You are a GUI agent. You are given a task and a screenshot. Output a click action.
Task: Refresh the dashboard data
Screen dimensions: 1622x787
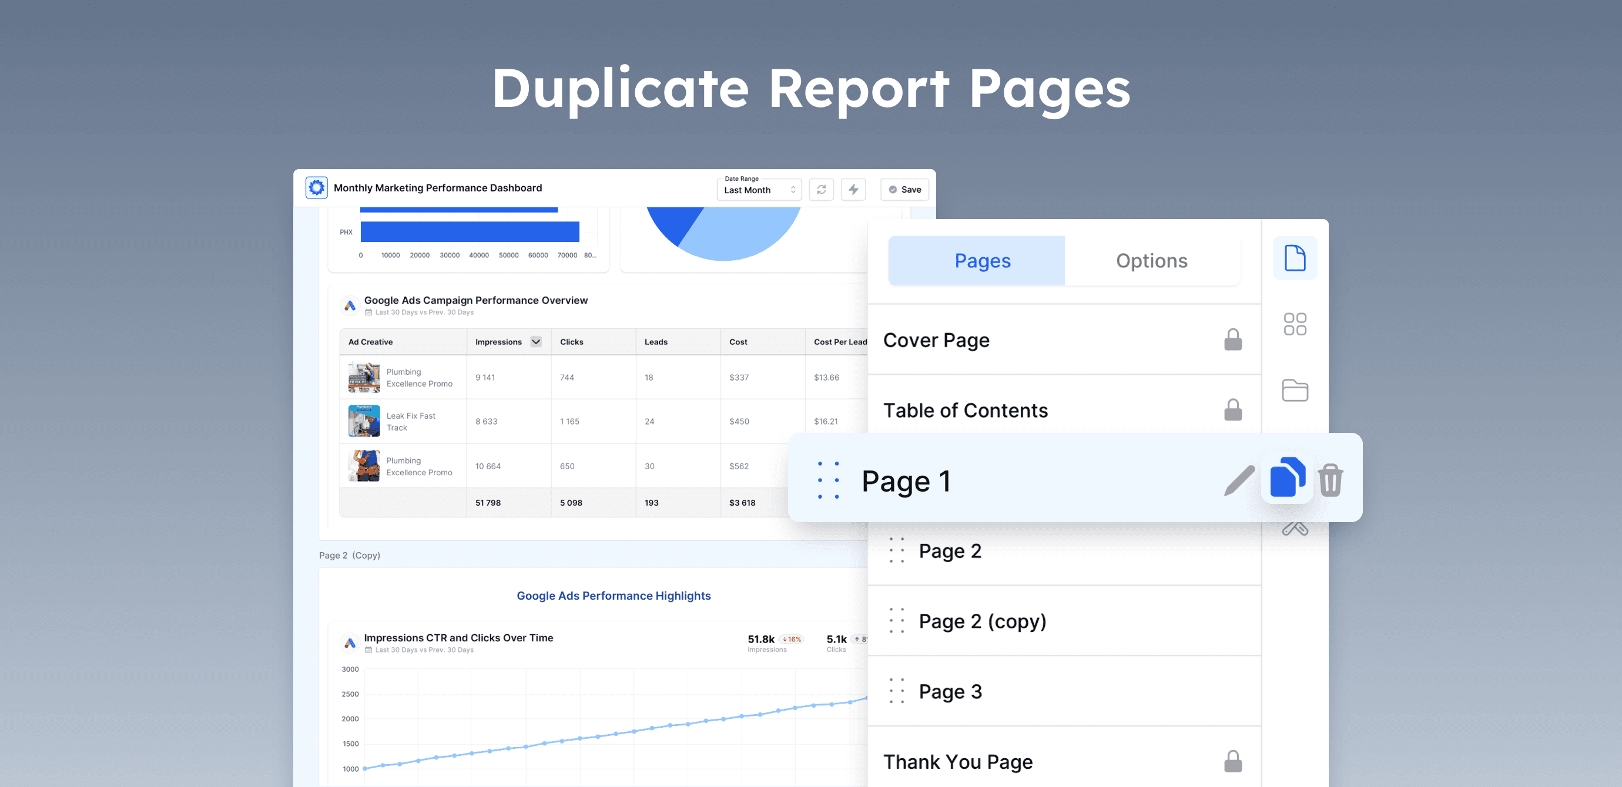pos(821,189)
